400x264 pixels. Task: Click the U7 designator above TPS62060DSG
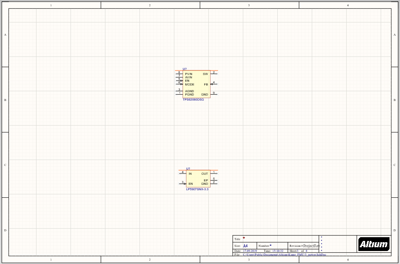tap(185, 69)
